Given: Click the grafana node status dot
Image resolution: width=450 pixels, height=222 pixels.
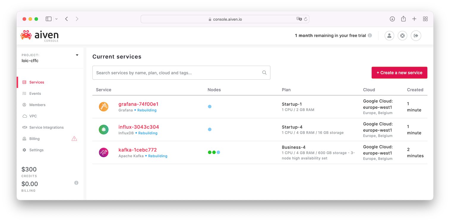Looking at the screenshot, I should click(210, 106).
